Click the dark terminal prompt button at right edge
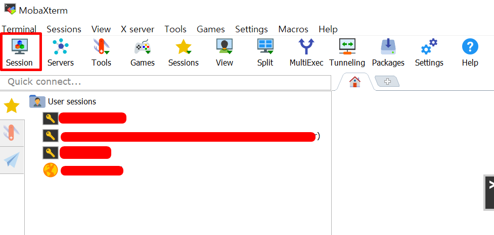494x235 pixels. 489,192
